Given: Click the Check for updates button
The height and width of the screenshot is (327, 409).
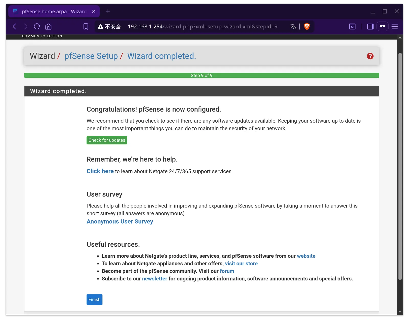Looking at the screenshot, I should [x=107, y=140].
